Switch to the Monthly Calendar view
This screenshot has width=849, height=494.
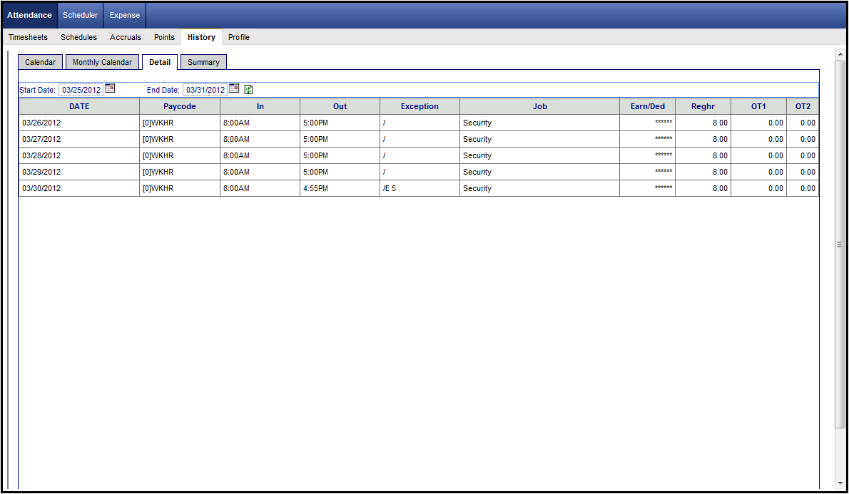coord(102,62)
